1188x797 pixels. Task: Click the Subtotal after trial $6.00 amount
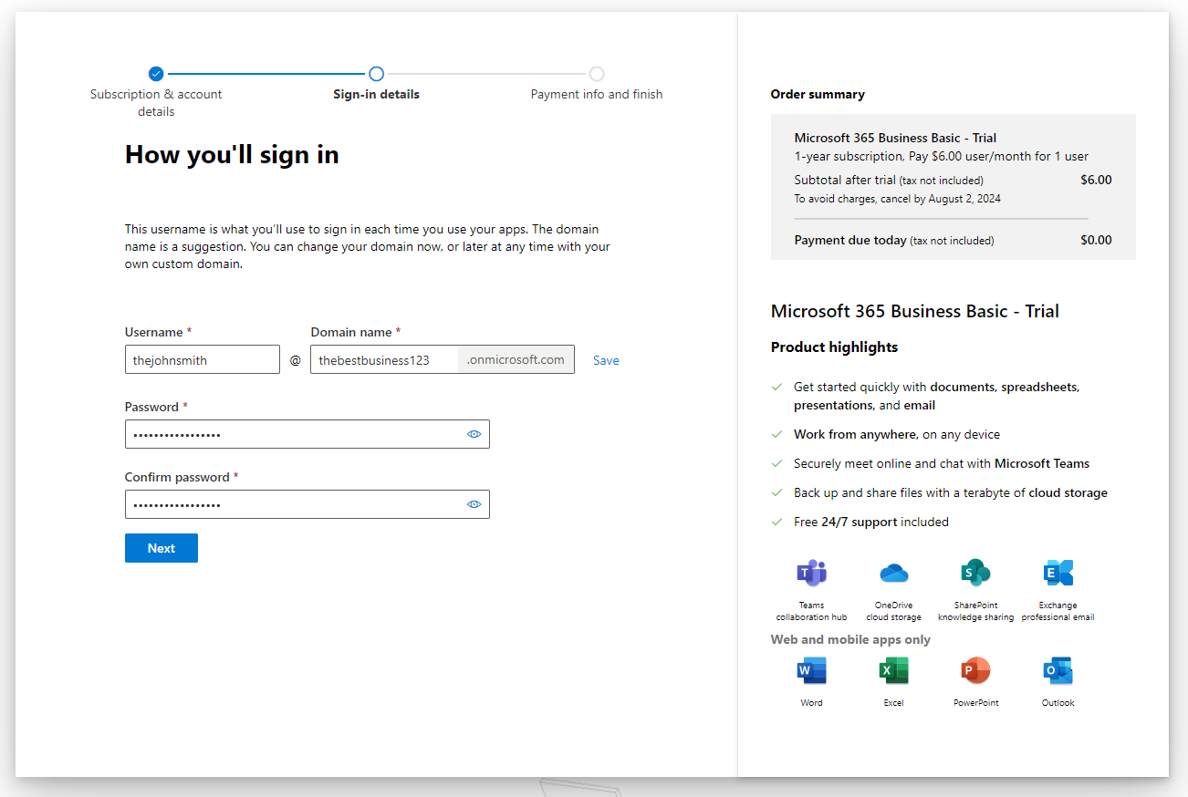[1096, 180]
